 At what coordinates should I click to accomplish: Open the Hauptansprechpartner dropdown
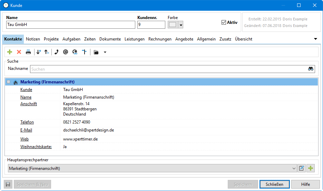[294, 169]
